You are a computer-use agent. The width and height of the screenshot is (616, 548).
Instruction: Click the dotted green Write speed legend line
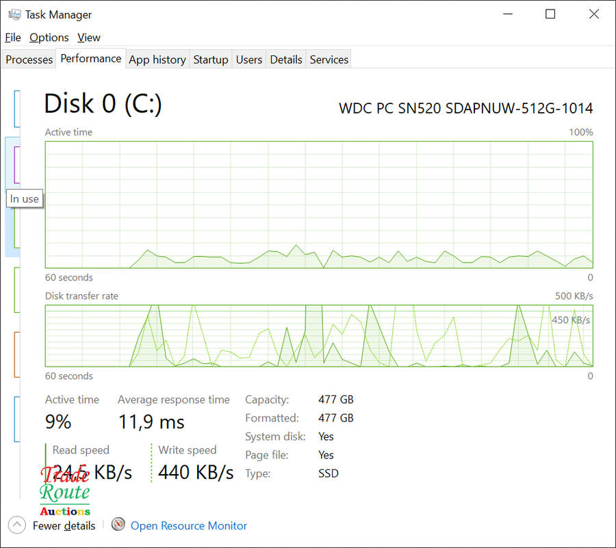151,462
